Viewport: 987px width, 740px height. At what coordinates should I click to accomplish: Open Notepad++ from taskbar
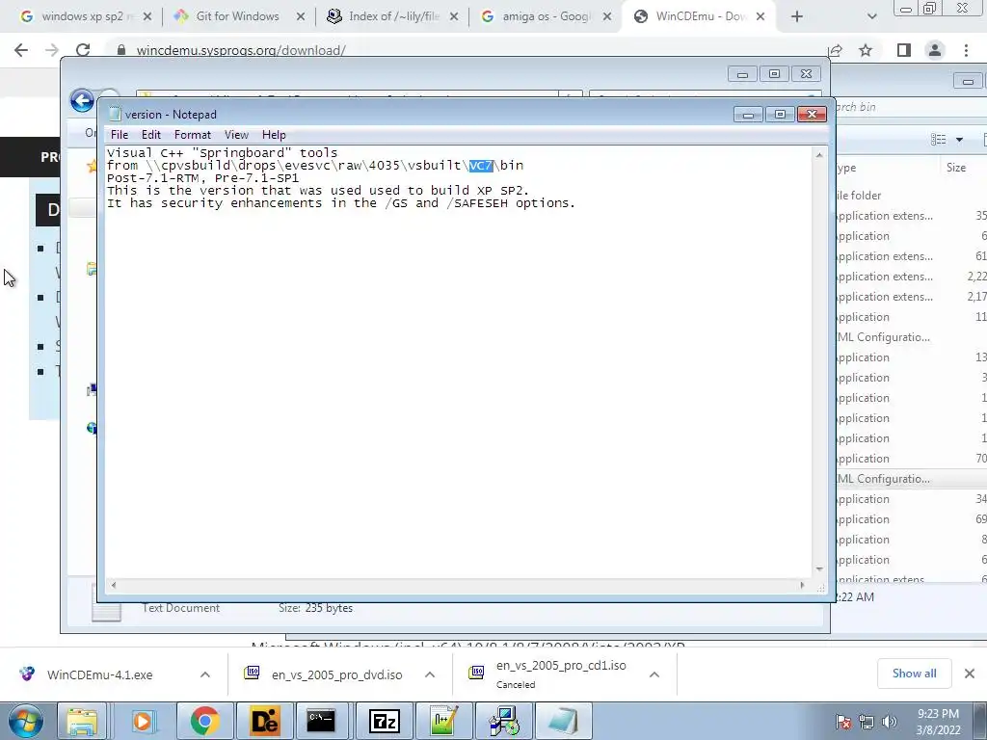pyautogui.click(x=443, y=721)
